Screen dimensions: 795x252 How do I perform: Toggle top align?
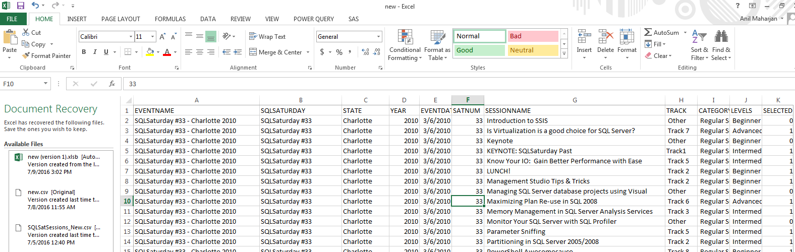[x=189, y=36]
